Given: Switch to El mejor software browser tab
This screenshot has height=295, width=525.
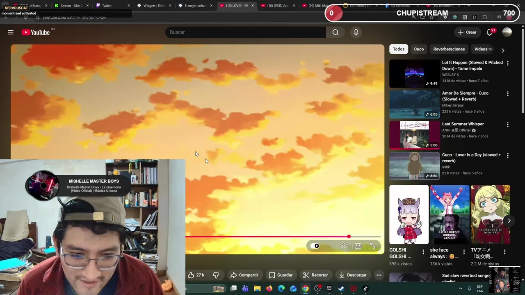Looking at the screenshot, I should pos(194,6).
